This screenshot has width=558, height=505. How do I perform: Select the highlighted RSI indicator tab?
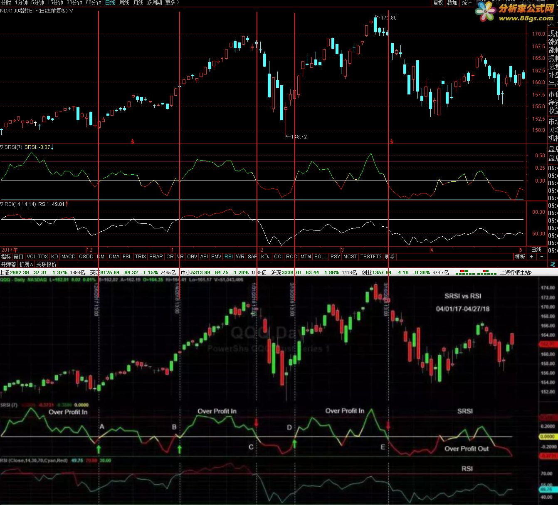(229, 257)
